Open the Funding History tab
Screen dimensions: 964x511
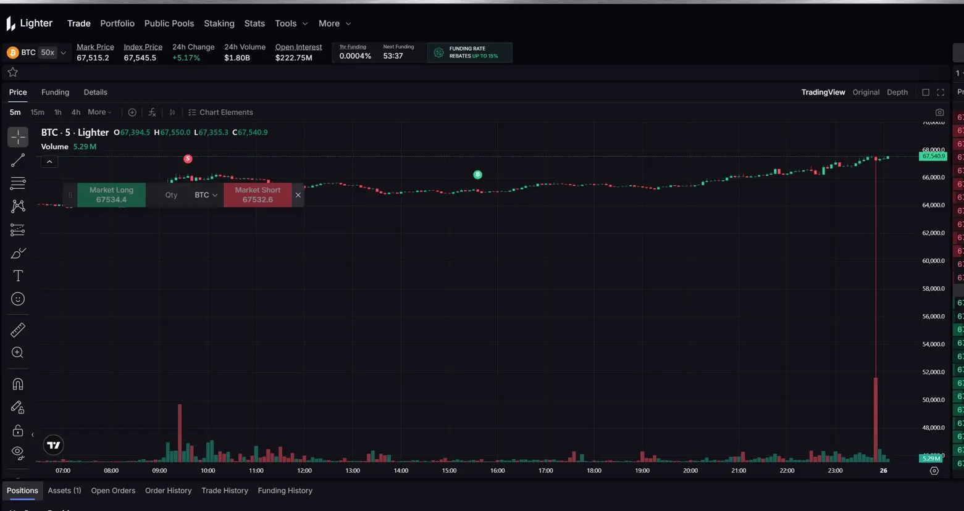click(285, 491)
